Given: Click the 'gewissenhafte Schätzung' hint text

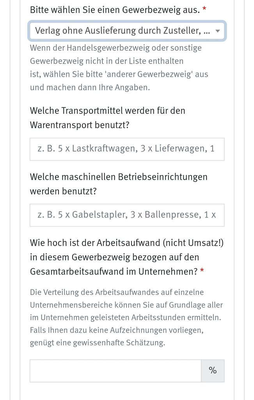Looking at the screenshot, I should click(119, 343).
